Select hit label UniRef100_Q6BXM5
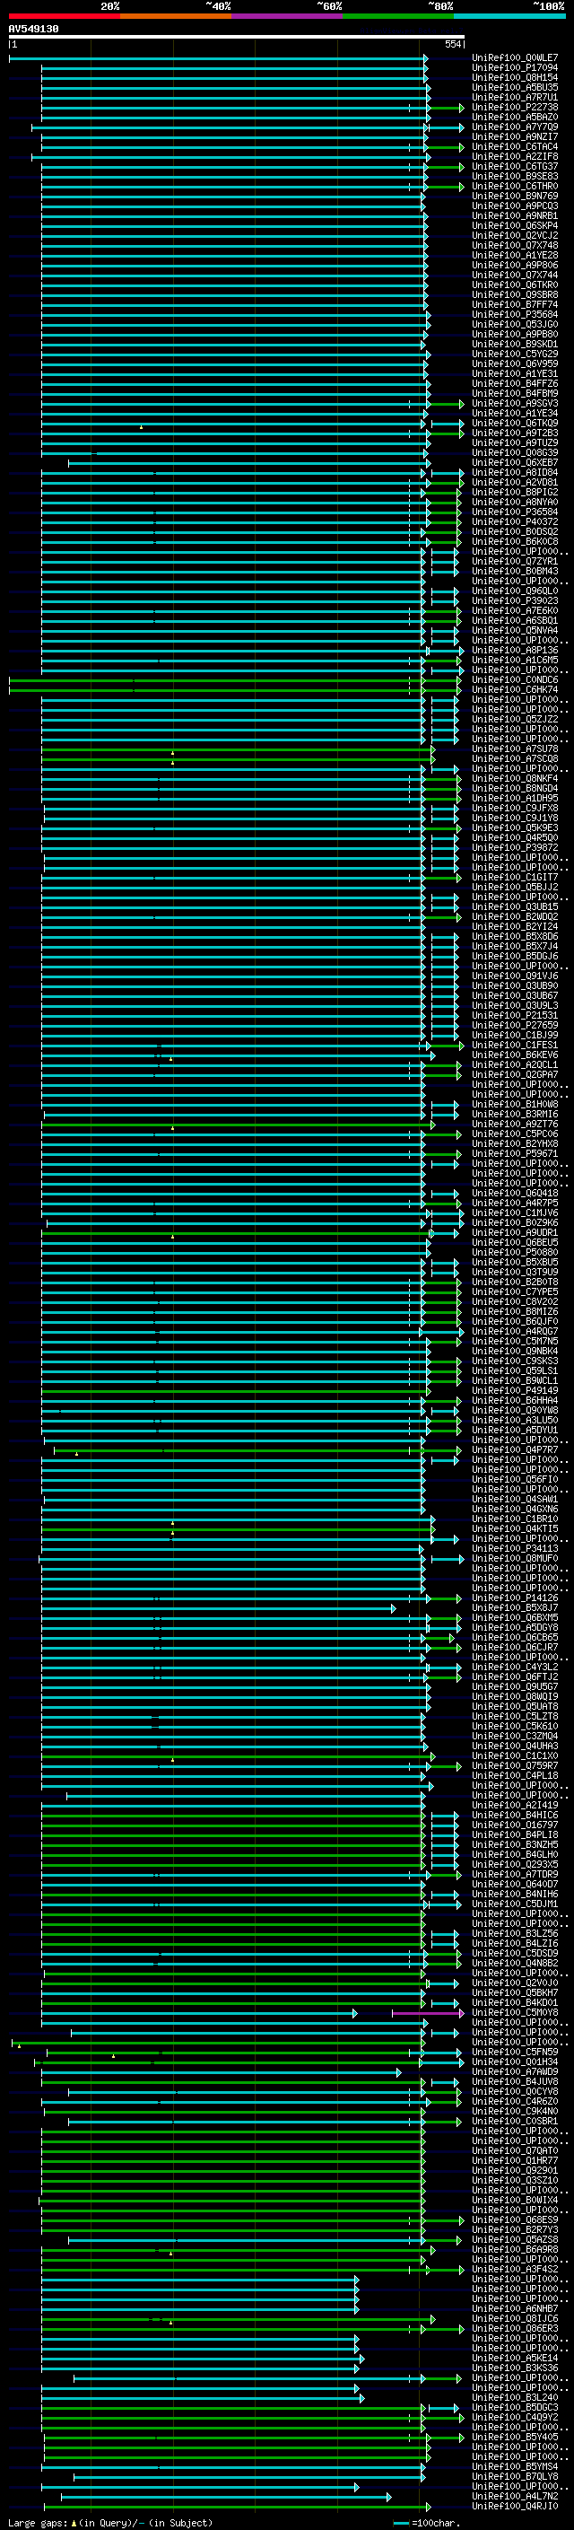The image size is (574, 2530). click(x=515, y=1617)
